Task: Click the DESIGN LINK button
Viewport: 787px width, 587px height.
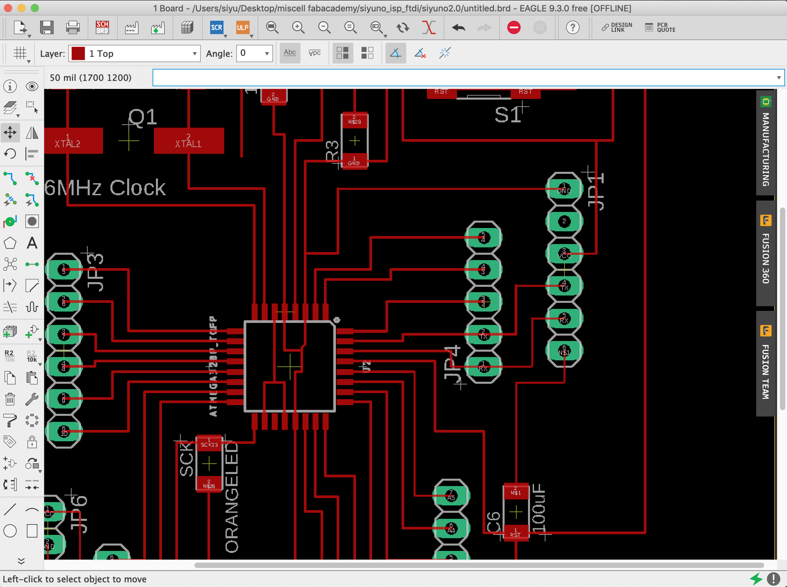Action: [617, 27]
